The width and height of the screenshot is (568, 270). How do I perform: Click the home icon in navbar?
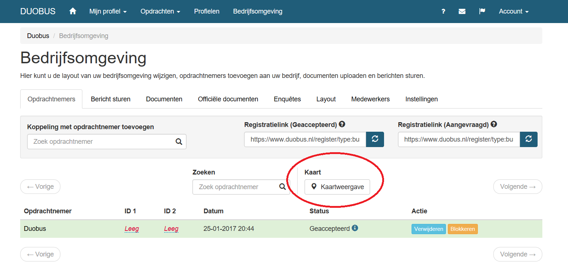pyautogui.click(x=73, y=11)
